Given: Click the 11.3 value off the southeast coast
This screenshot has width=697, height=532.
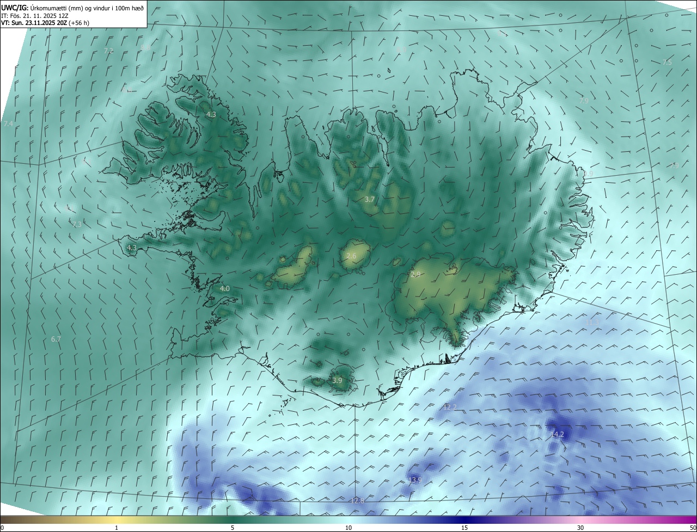Looking at the screenshot, I should click(x=592, y=323).
